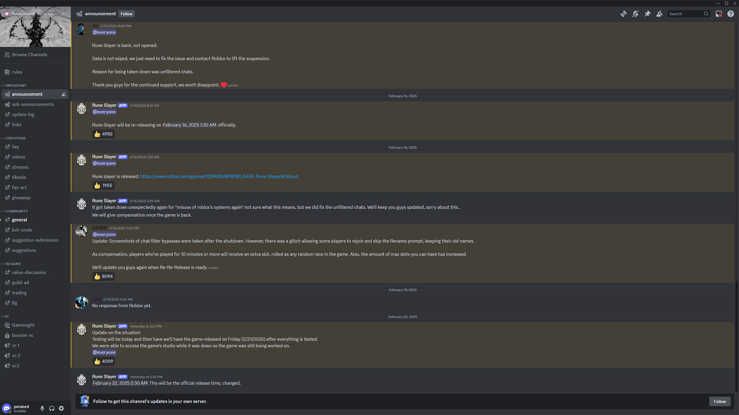Screen dimensions: 739x415
Task: Click the Follow button next to the channel name
Action: coord(126,14)
